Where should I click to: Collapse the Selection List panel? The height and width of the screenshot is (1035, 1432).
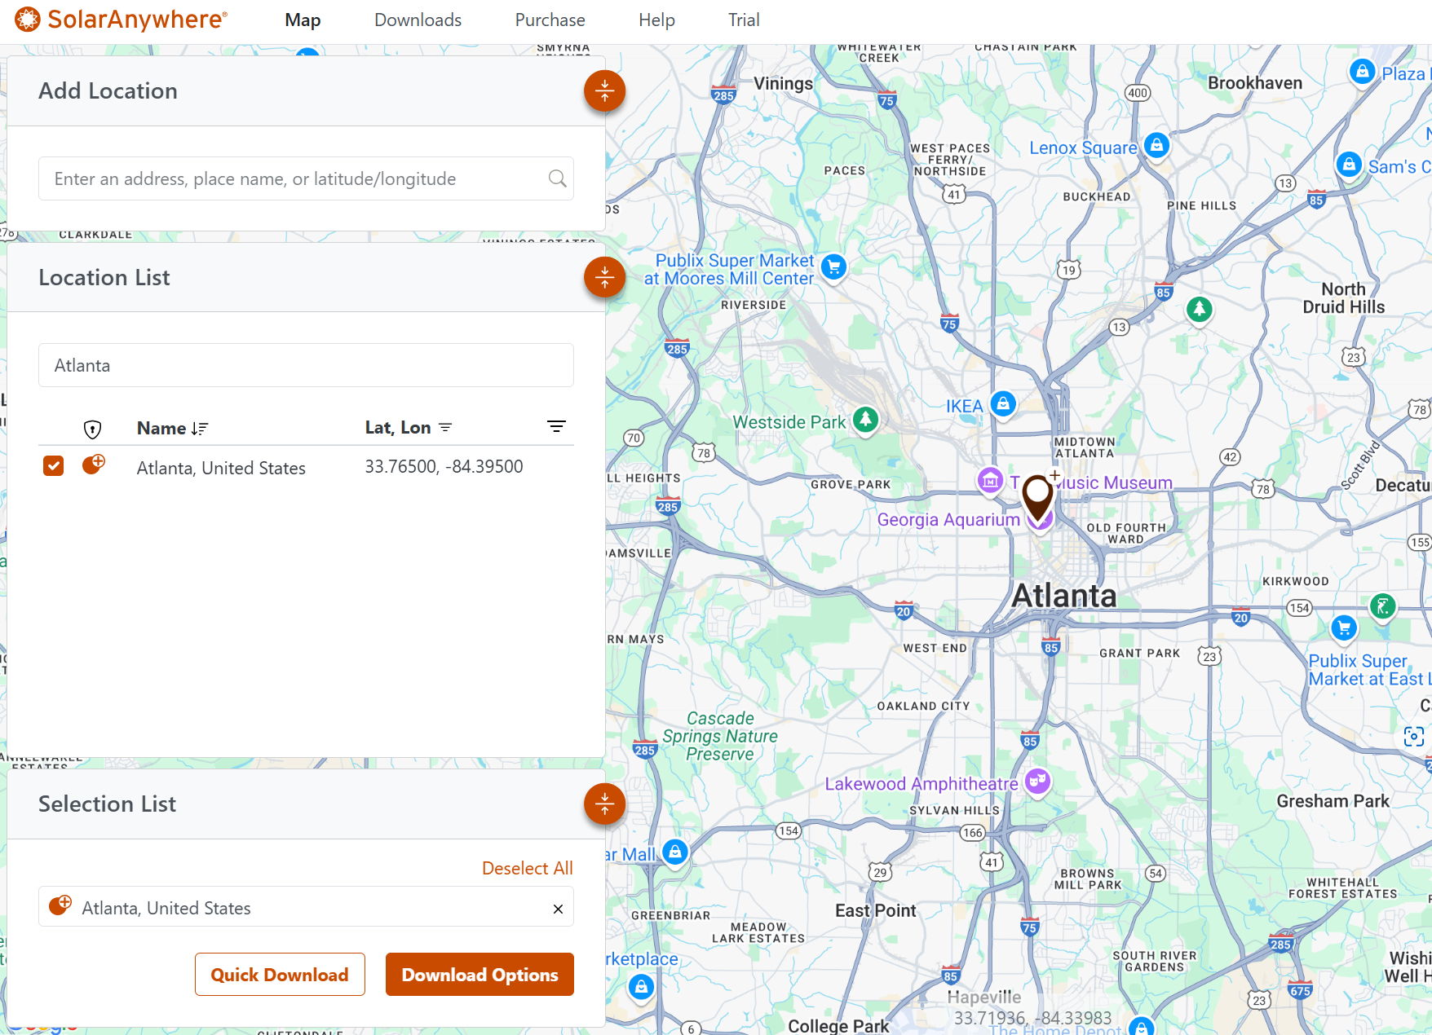604,804
